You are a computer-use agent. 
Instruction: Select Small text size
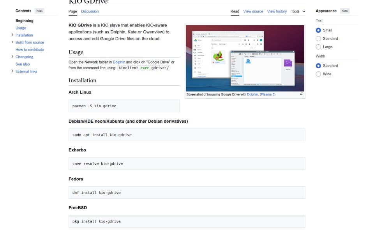coord(318,30)
